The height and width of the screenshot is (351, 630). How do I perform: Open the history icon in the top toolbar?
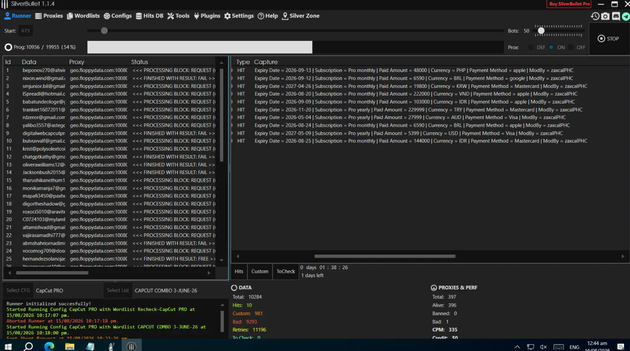click(x=595, y=16)
